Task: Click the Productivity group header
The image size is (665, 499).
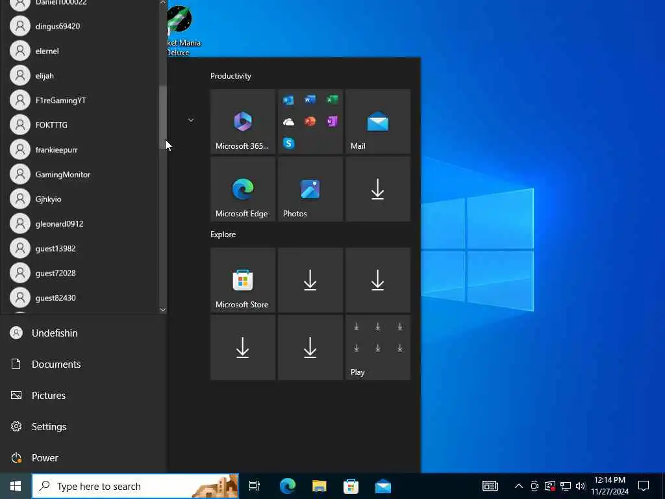Action: pos(231,76)
